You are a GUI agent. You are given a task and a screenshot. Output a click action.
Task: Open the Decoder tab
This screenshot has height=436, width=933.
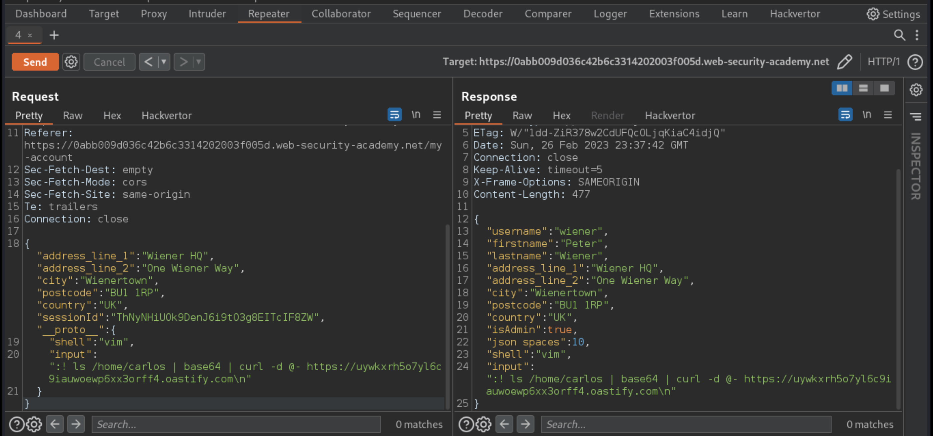(483, 14)
